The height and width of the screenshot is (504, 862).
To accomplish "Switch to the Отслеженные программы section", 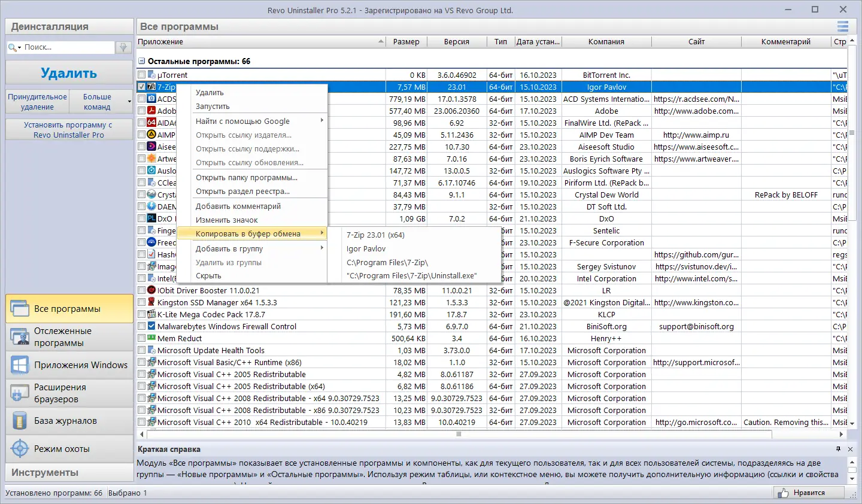I will 69,335.
